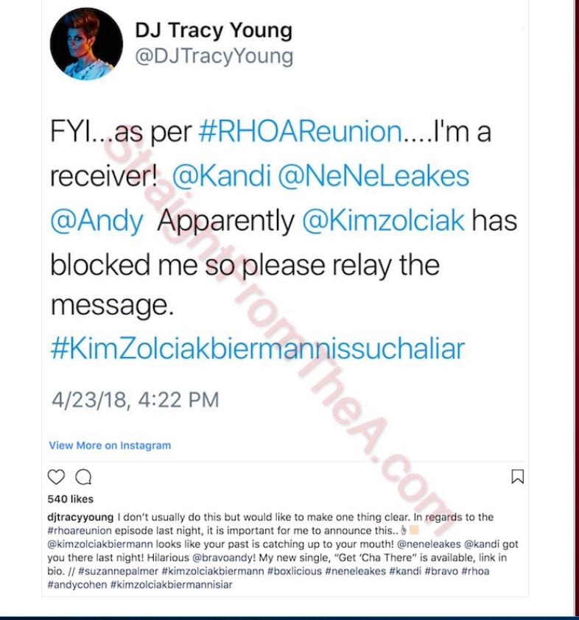Screen dimensions: 579x620
Task: Like the post with the heart icon
Action: click(56, 477)
